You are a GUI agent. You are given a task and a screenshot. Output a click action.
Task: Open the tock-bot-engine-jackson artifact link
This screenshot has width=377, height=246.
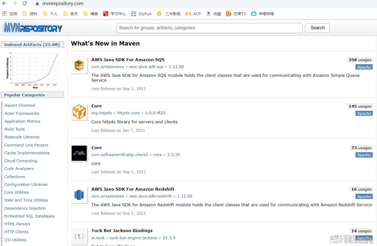coord(133,238)
